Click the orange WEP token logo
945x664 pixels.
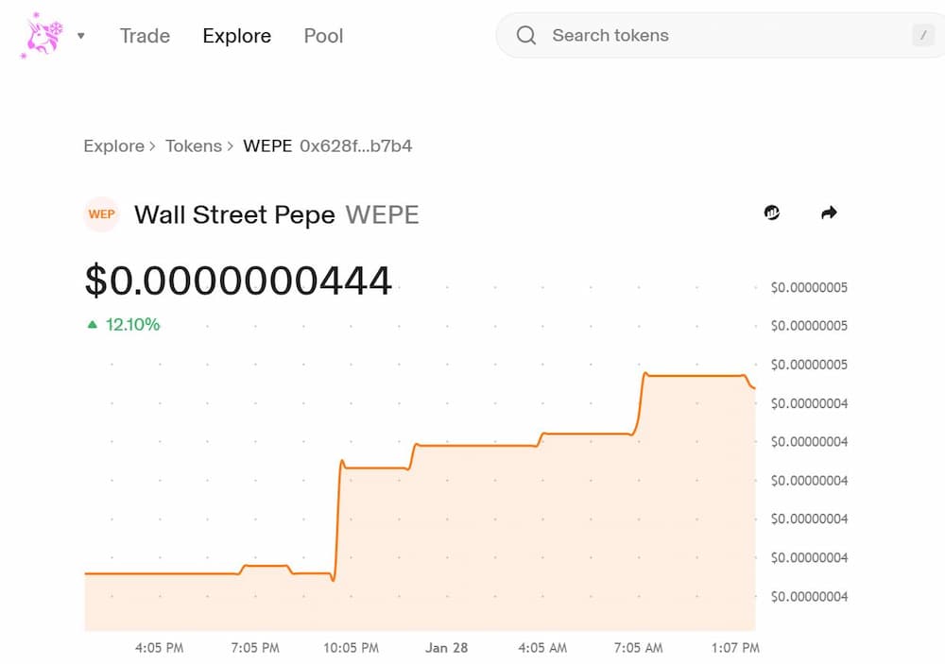point(101,214)
